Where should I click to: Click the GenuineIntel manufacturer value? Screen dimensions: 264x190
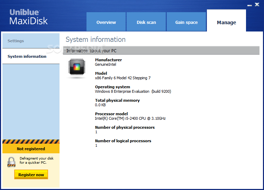[106, 64]
